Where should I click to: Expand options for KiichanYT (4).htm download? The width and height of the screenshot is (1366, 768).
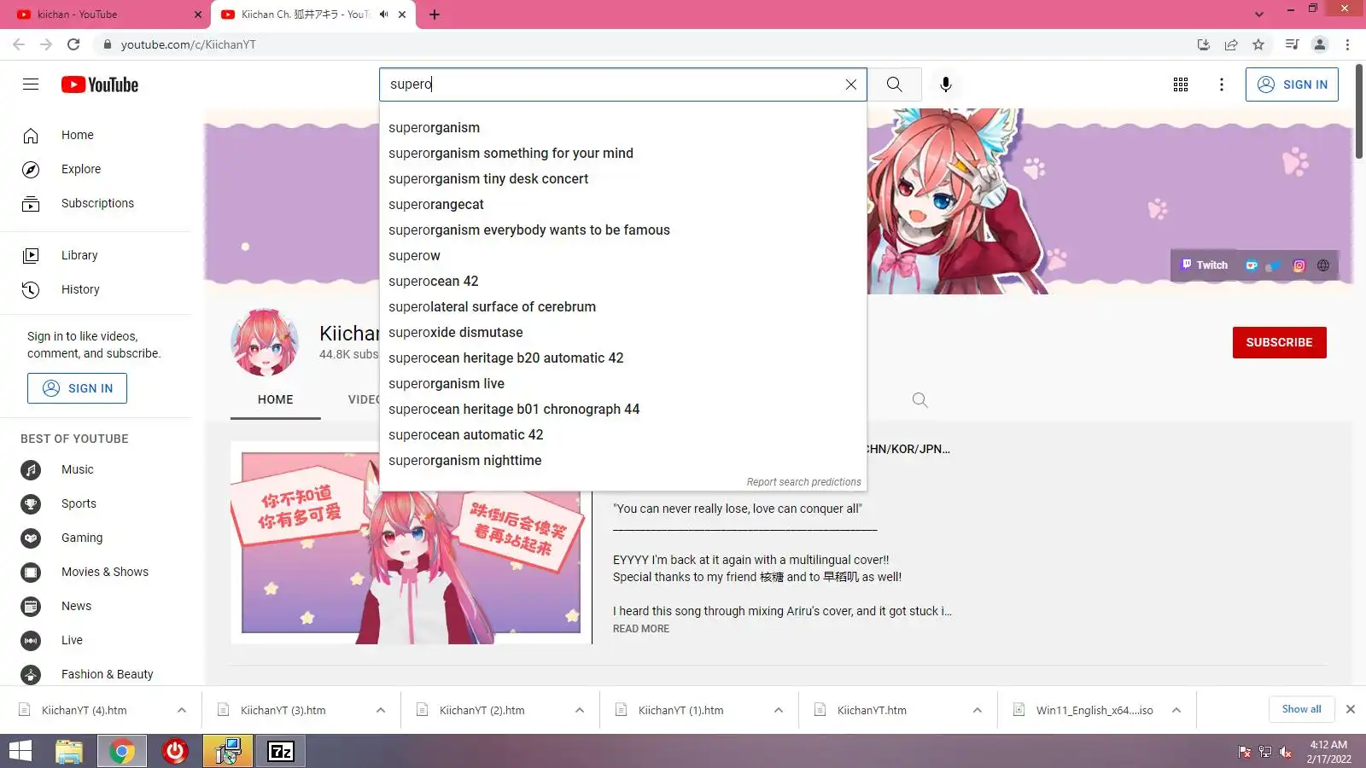[182, 710]
